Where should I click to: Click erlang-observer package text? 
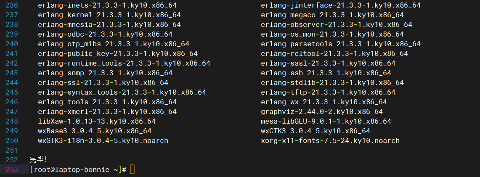[x=337, y=25]
